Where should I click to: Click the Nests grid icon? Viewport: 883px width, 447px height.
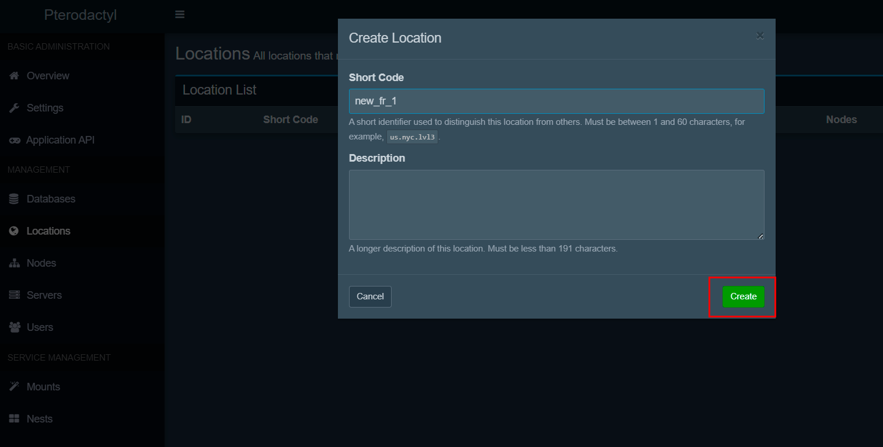(15, 419)
